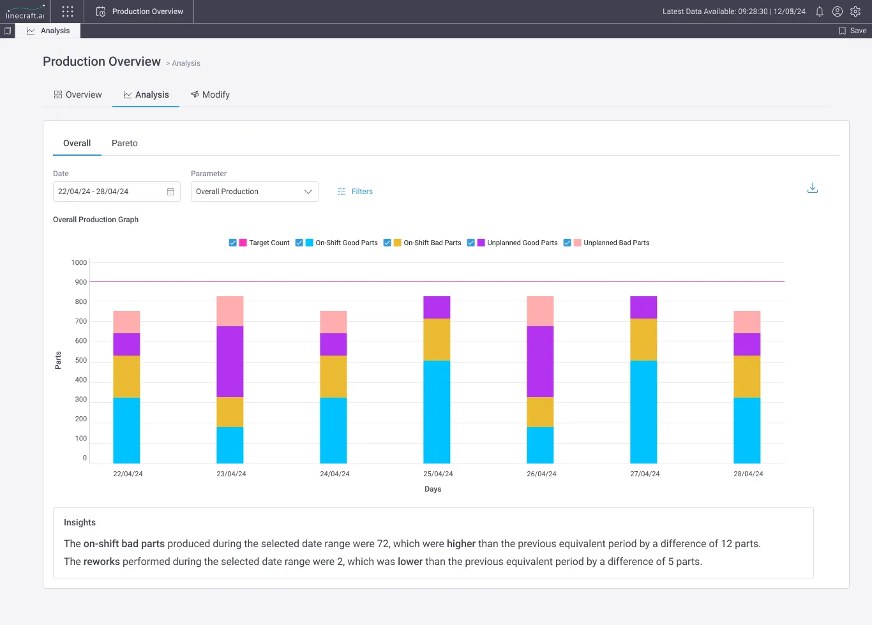Click the Parameter dropdown chevron arrow
Viewport: 872px width, 625px height.
click(x=308, y=192)
